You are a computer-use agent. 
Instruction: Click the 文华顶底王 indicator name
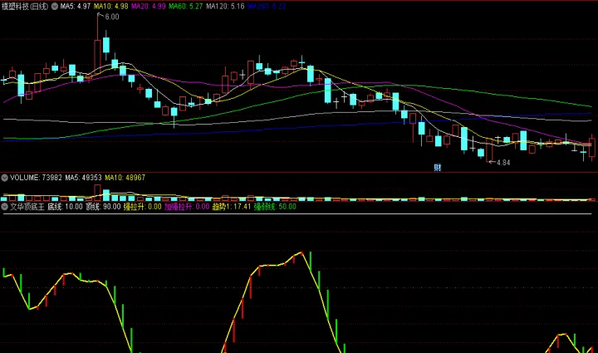27,206
